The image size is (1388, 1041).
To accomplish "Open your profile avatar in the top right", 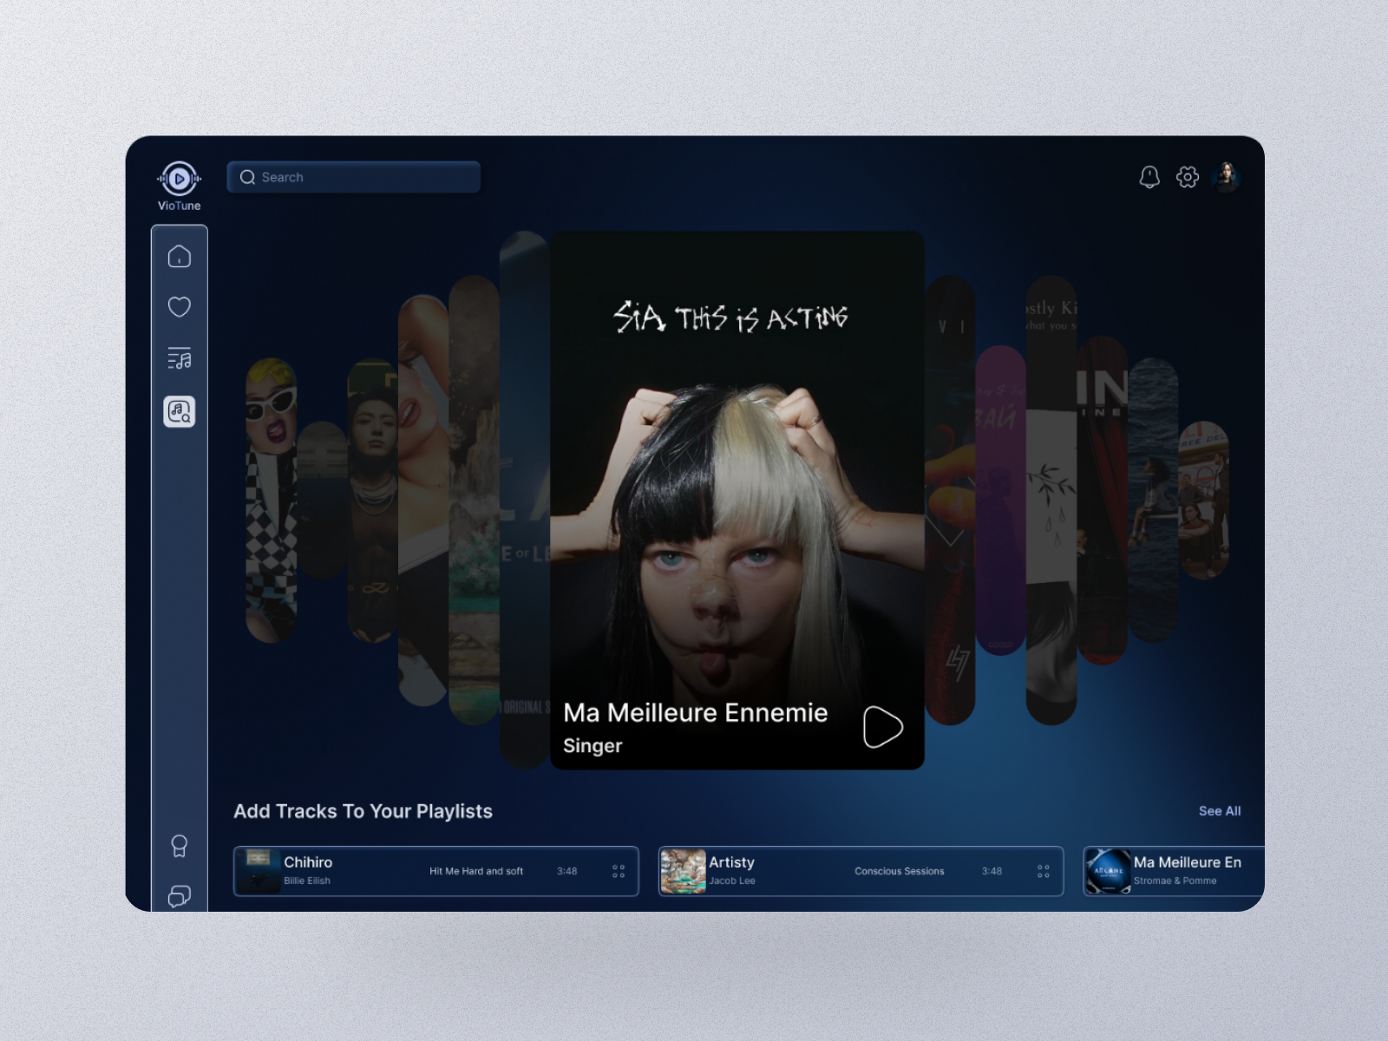I will tap(1228, 177).
